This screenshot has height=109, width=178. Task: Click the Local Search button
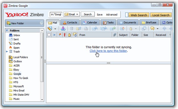tap(161, 15)
